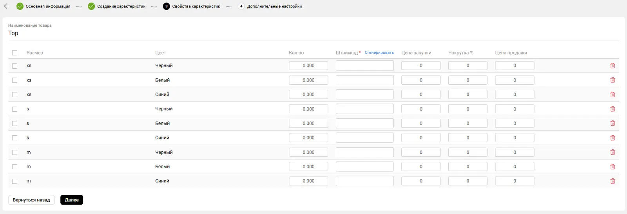Remove the m Синий variant row
627x214 pixels.
pyautogui.click(x=613, y=181)
